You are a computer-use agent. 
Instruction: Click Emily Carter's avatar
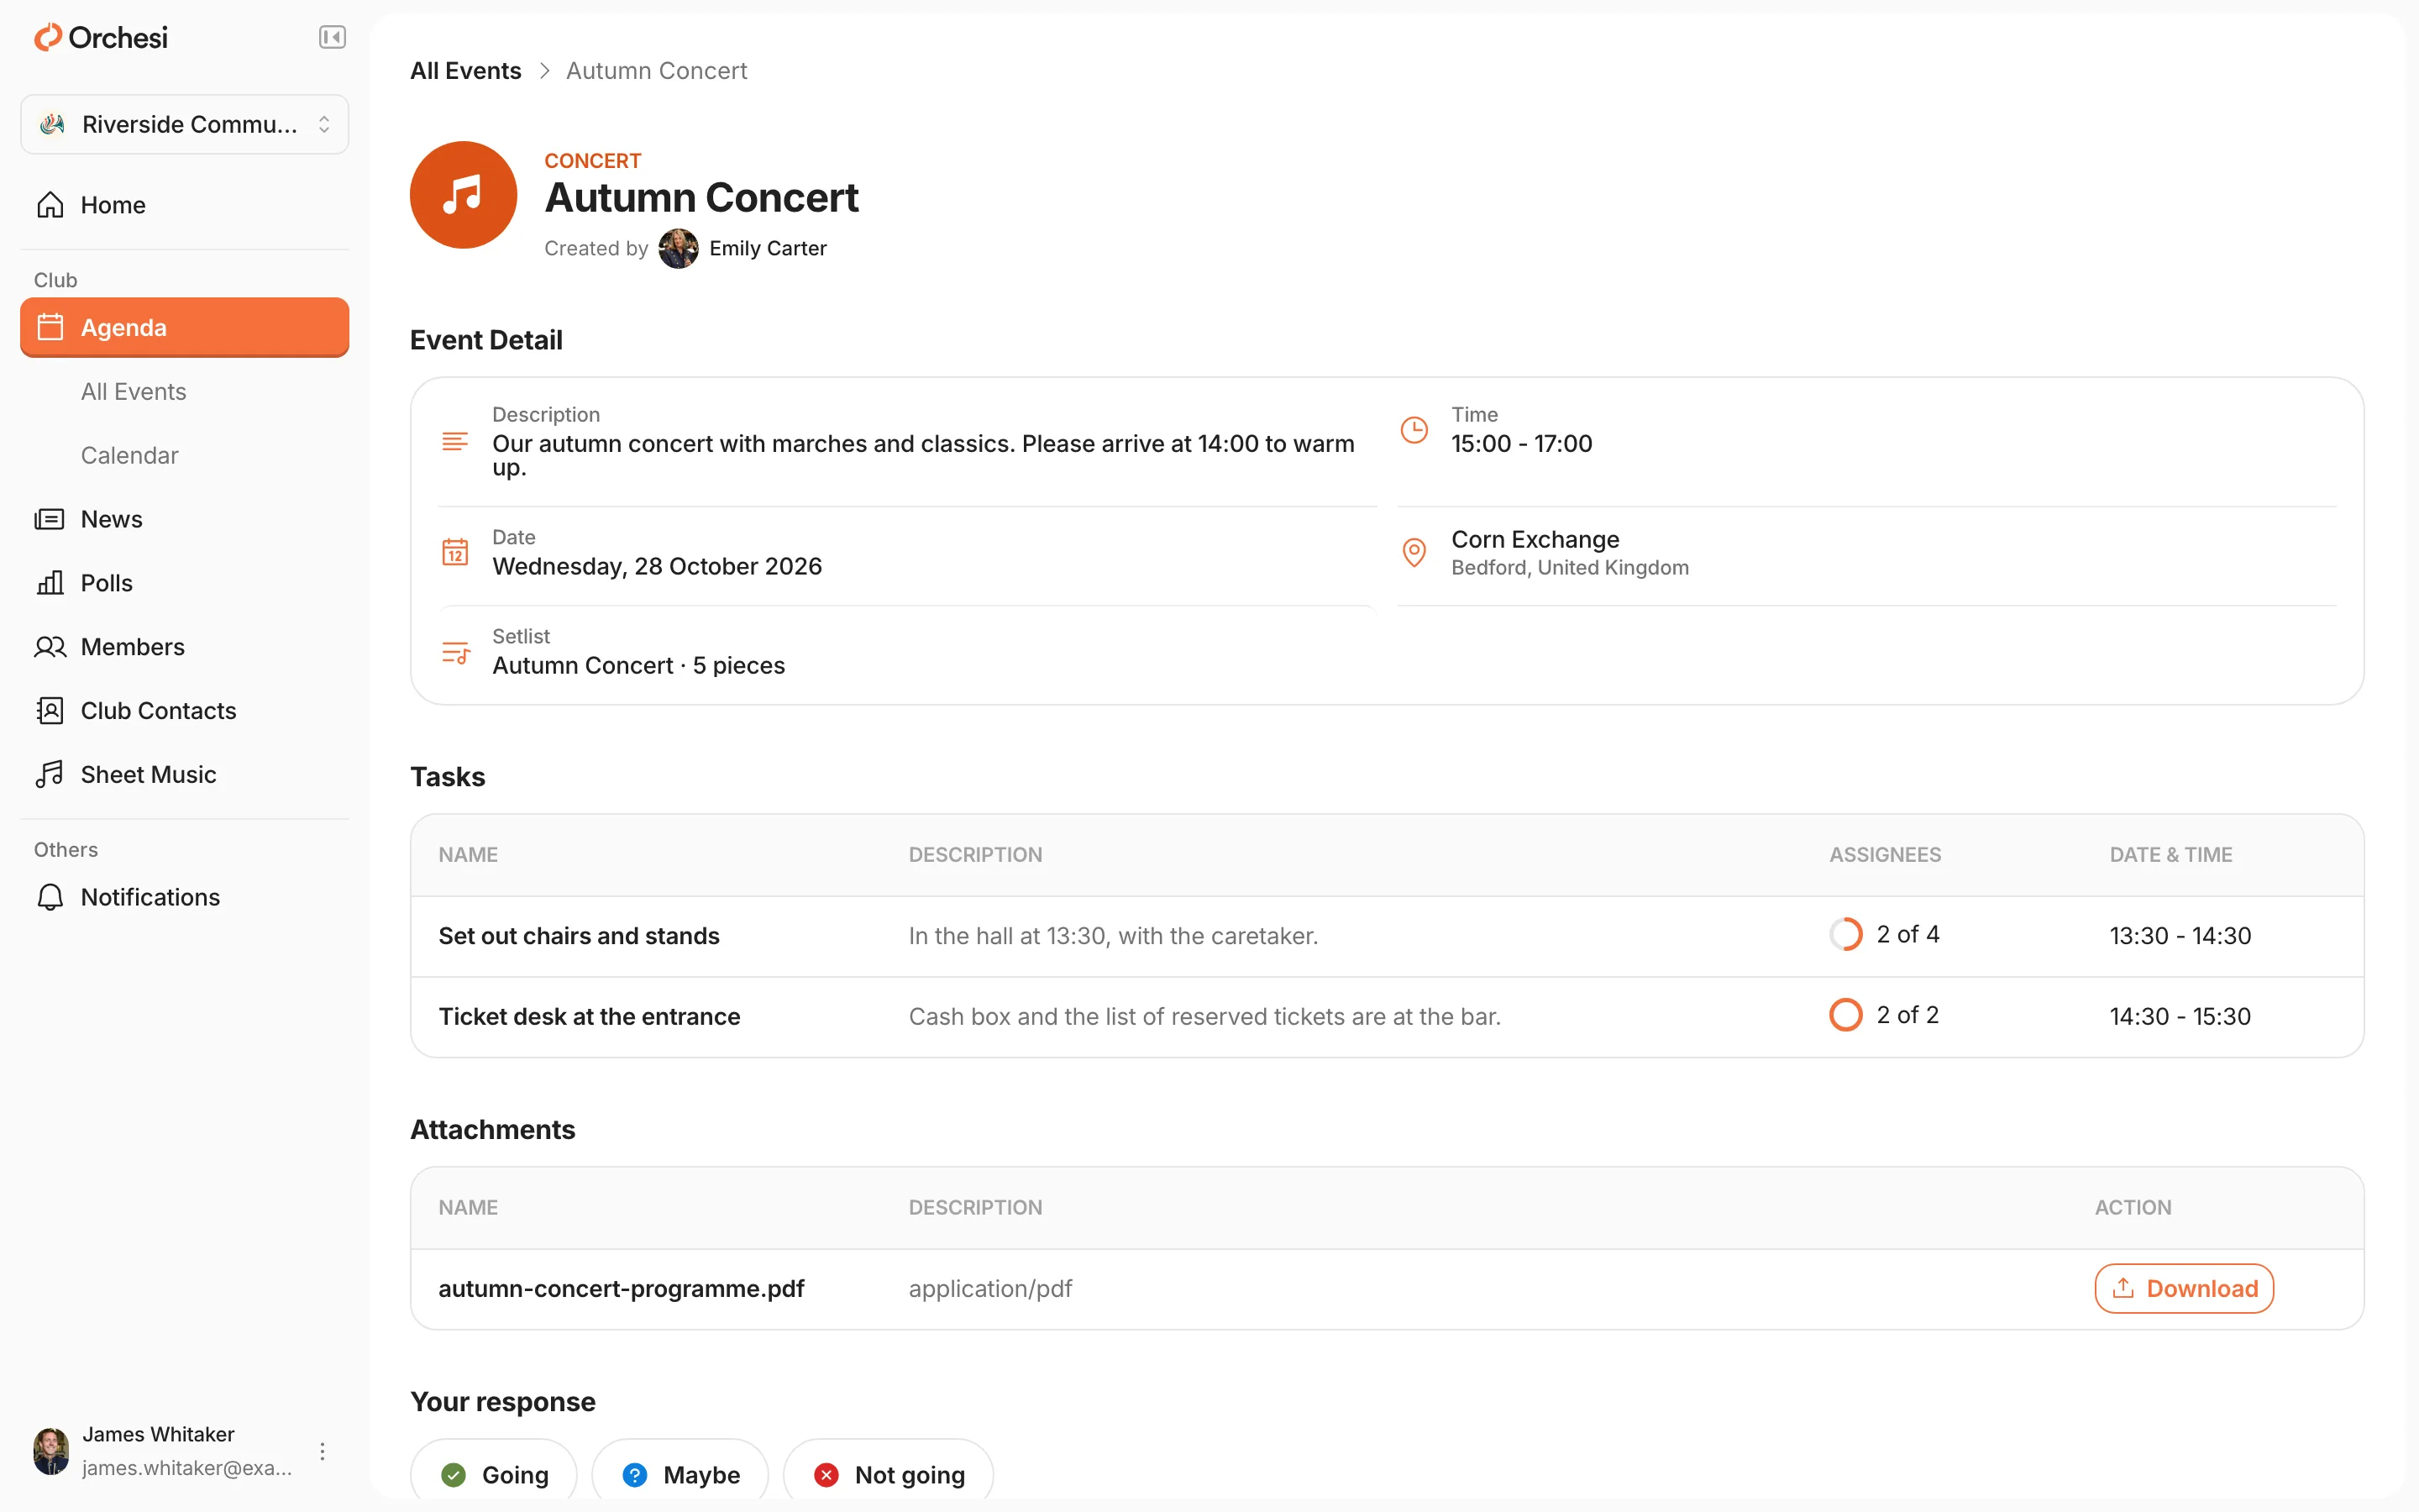click(679, 248)
